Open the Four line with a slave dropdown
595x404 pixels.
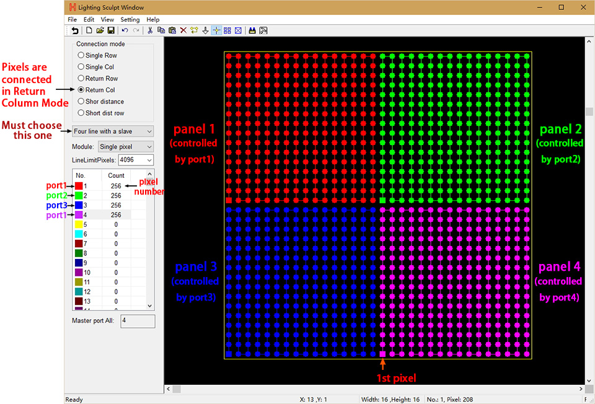pyautogui.click(x=113, y=131)
